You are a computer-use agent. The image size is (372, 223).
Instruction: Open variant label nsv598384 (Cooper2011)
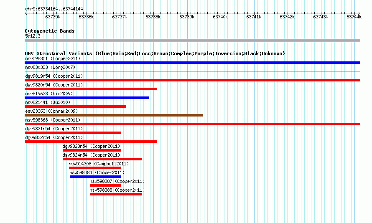click(97, 172)
